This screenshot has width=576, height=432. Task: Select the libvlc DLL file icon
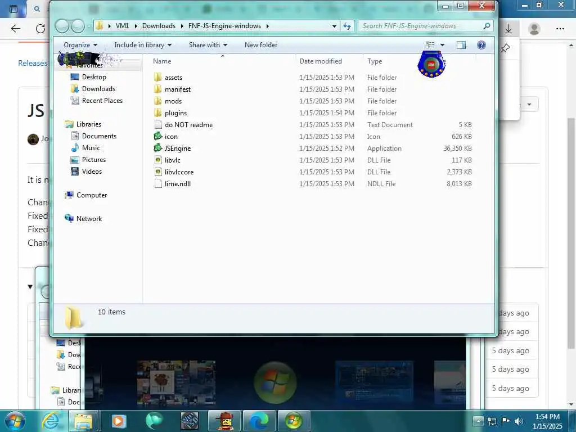[x=158, y=160]
